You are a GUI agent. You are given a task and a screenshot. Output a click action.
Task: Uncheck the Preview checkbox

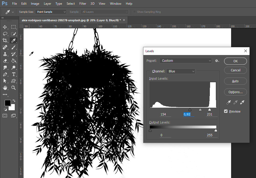pos(226,111)
